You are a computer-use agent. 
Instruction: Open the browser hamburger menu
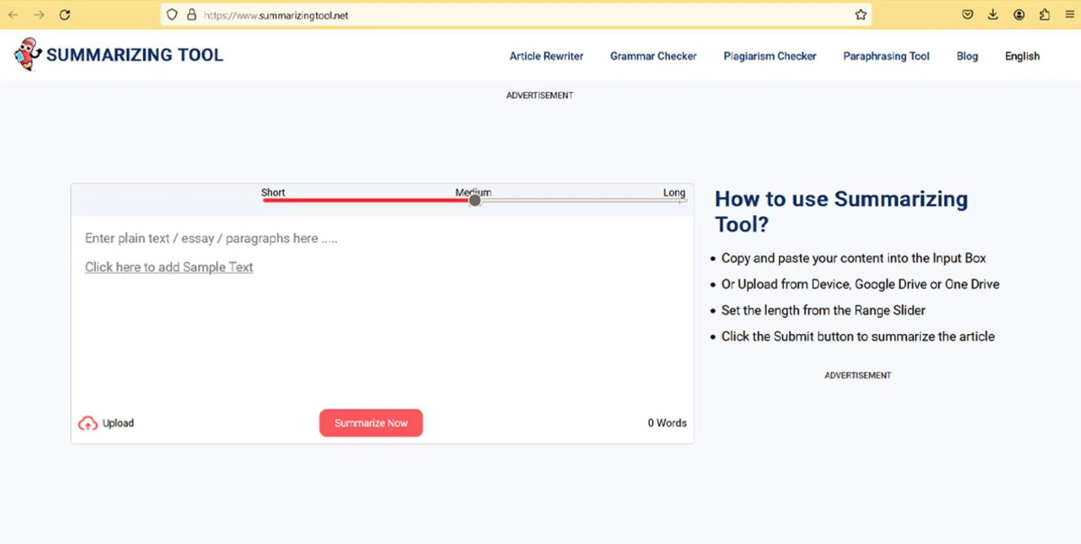click(1070, 15)
